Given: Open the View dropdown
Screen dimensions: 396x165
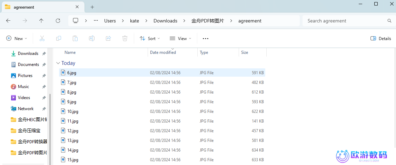Looking at the screenshot, I should click(x=180, y=38).
